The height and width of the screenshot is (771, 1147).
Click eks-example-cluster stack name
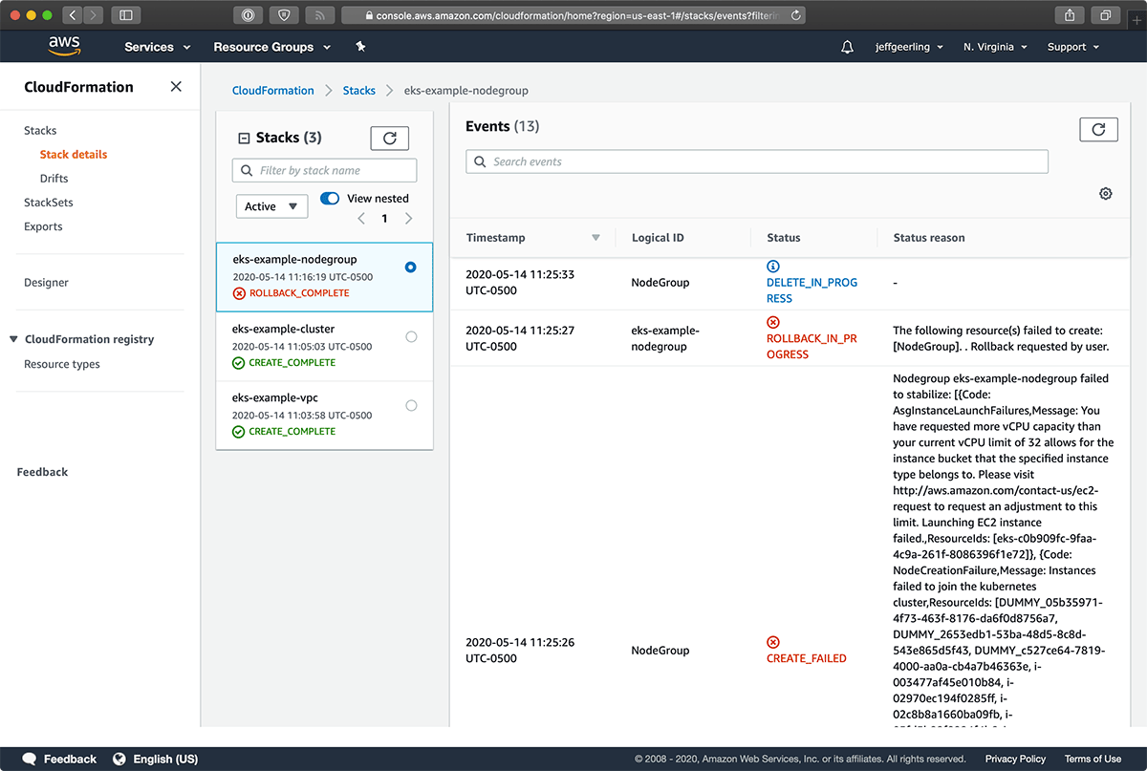click(283, 329)
